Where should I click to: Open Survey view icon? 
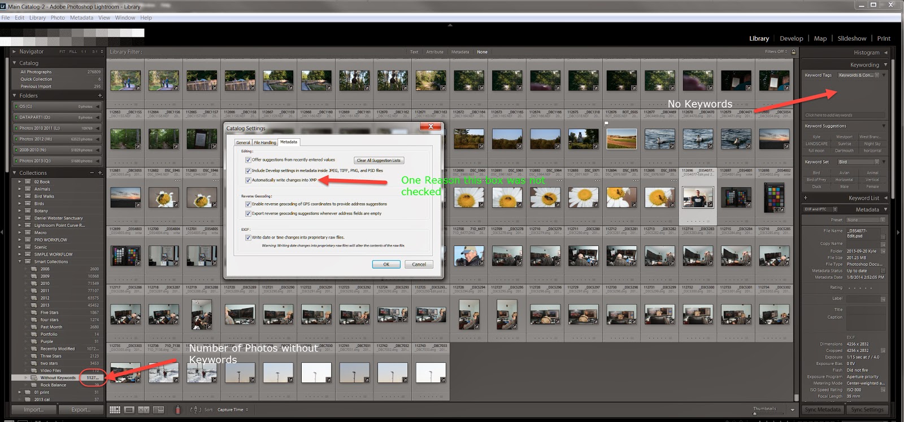[158, 410]
